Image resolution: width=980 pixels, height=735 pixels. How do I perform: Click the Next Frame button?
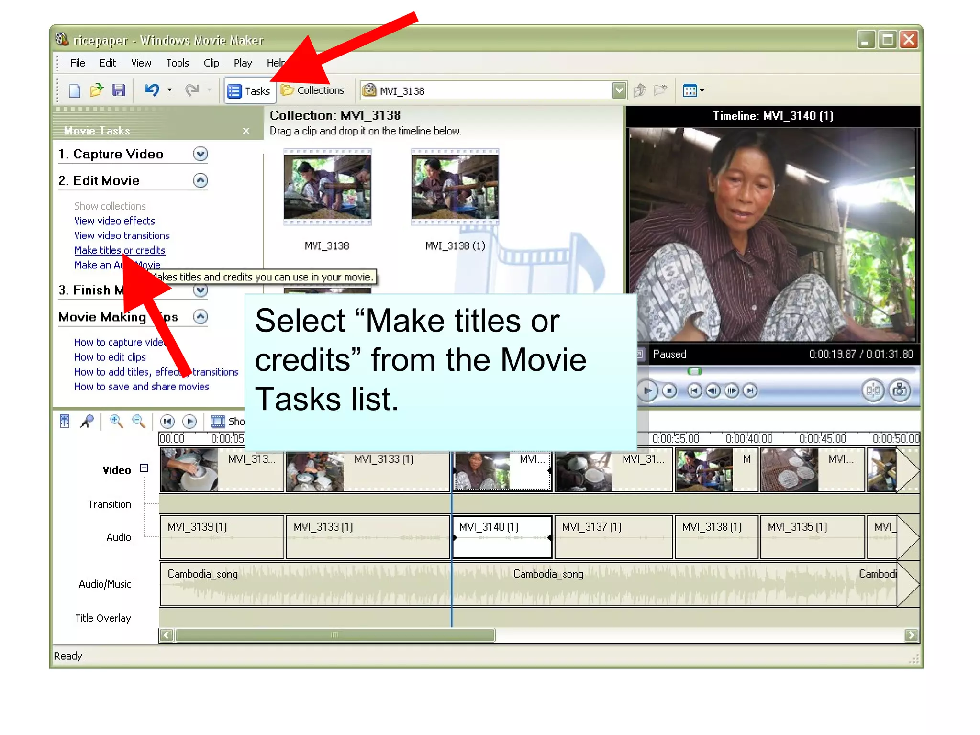click(x=732, y=391)
